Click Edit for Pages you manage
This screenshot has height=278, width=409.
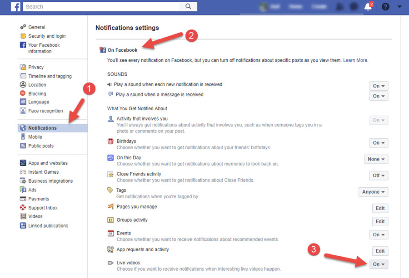point(380,208)
